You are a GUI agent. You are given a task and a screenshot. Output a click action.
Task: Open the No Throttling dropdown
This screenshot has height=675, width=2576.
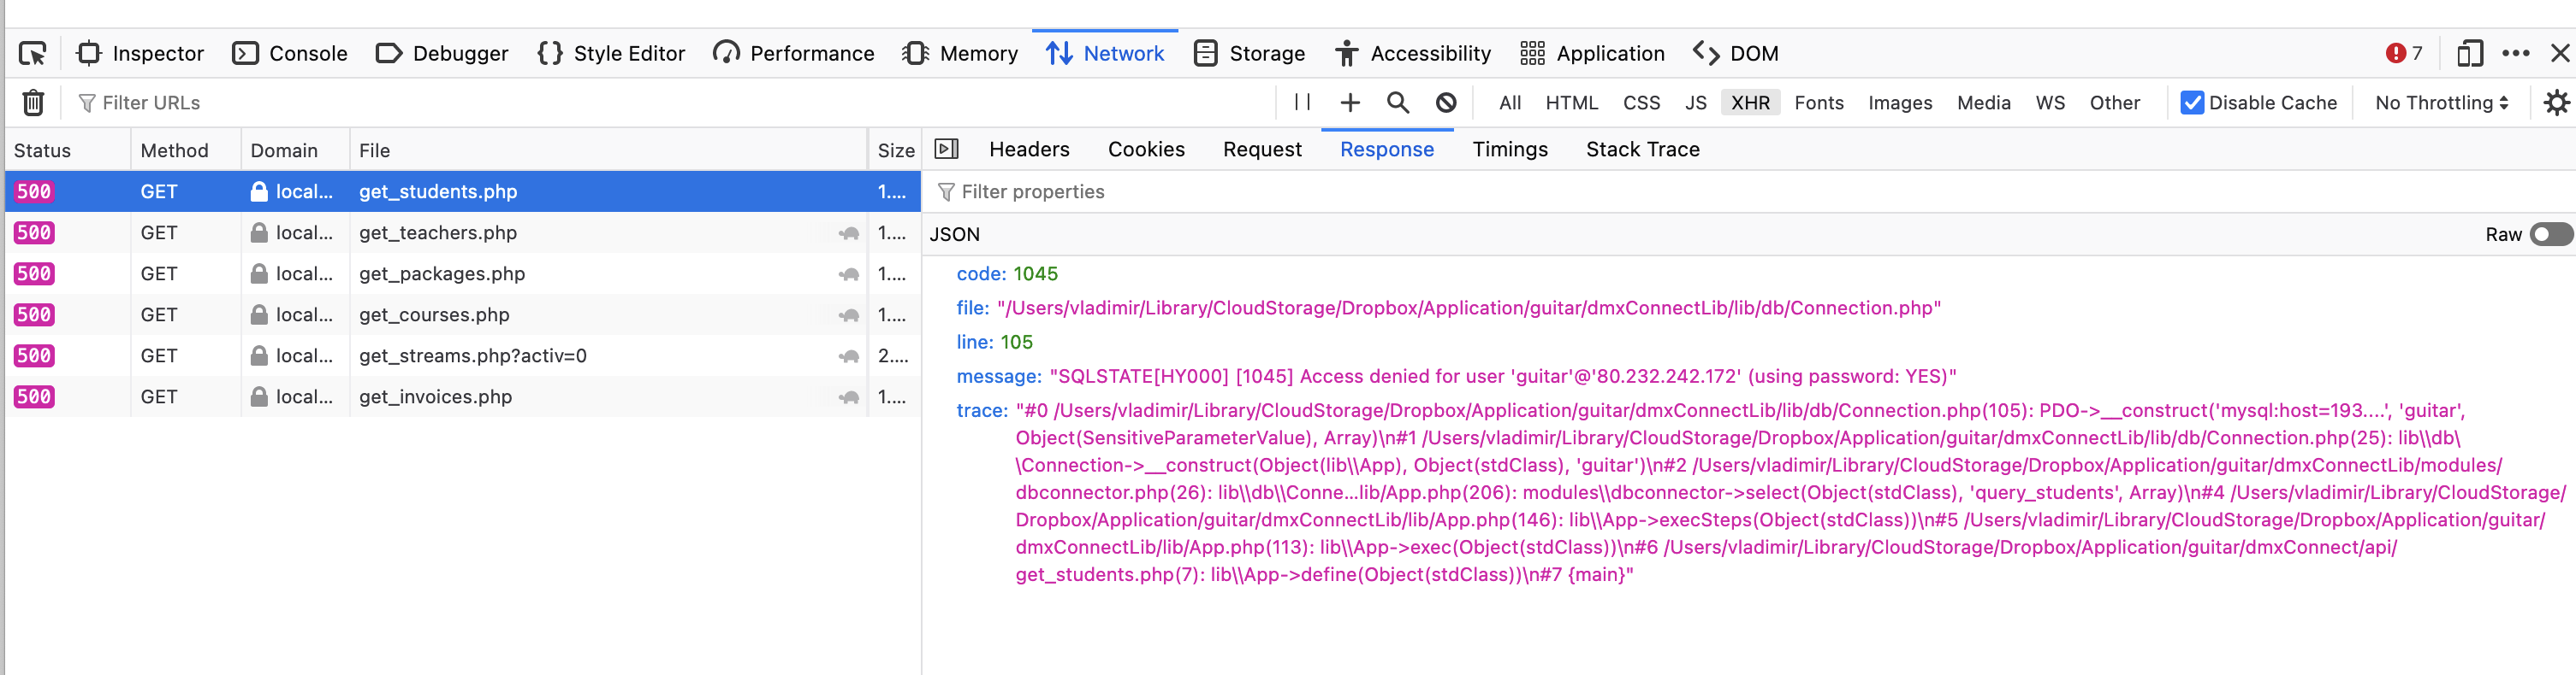2441,103
